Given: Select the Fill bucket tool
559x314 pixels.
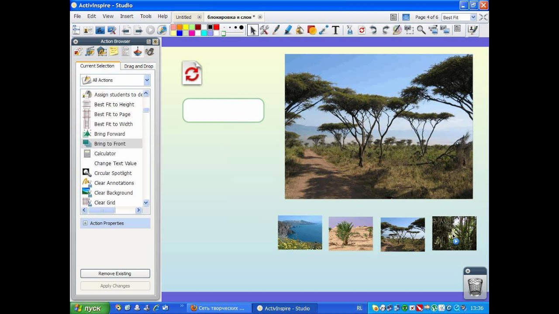Looking at the screenshot, I should point(300,30).
